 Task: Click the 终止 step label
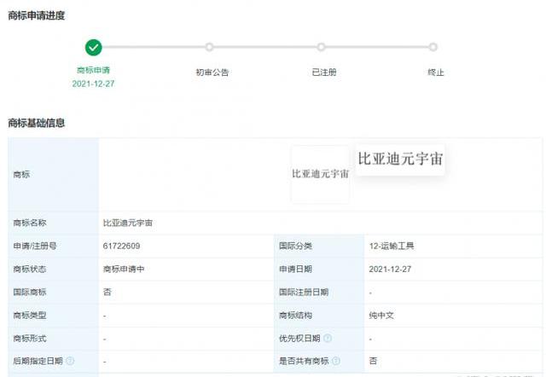click(436, 72)
